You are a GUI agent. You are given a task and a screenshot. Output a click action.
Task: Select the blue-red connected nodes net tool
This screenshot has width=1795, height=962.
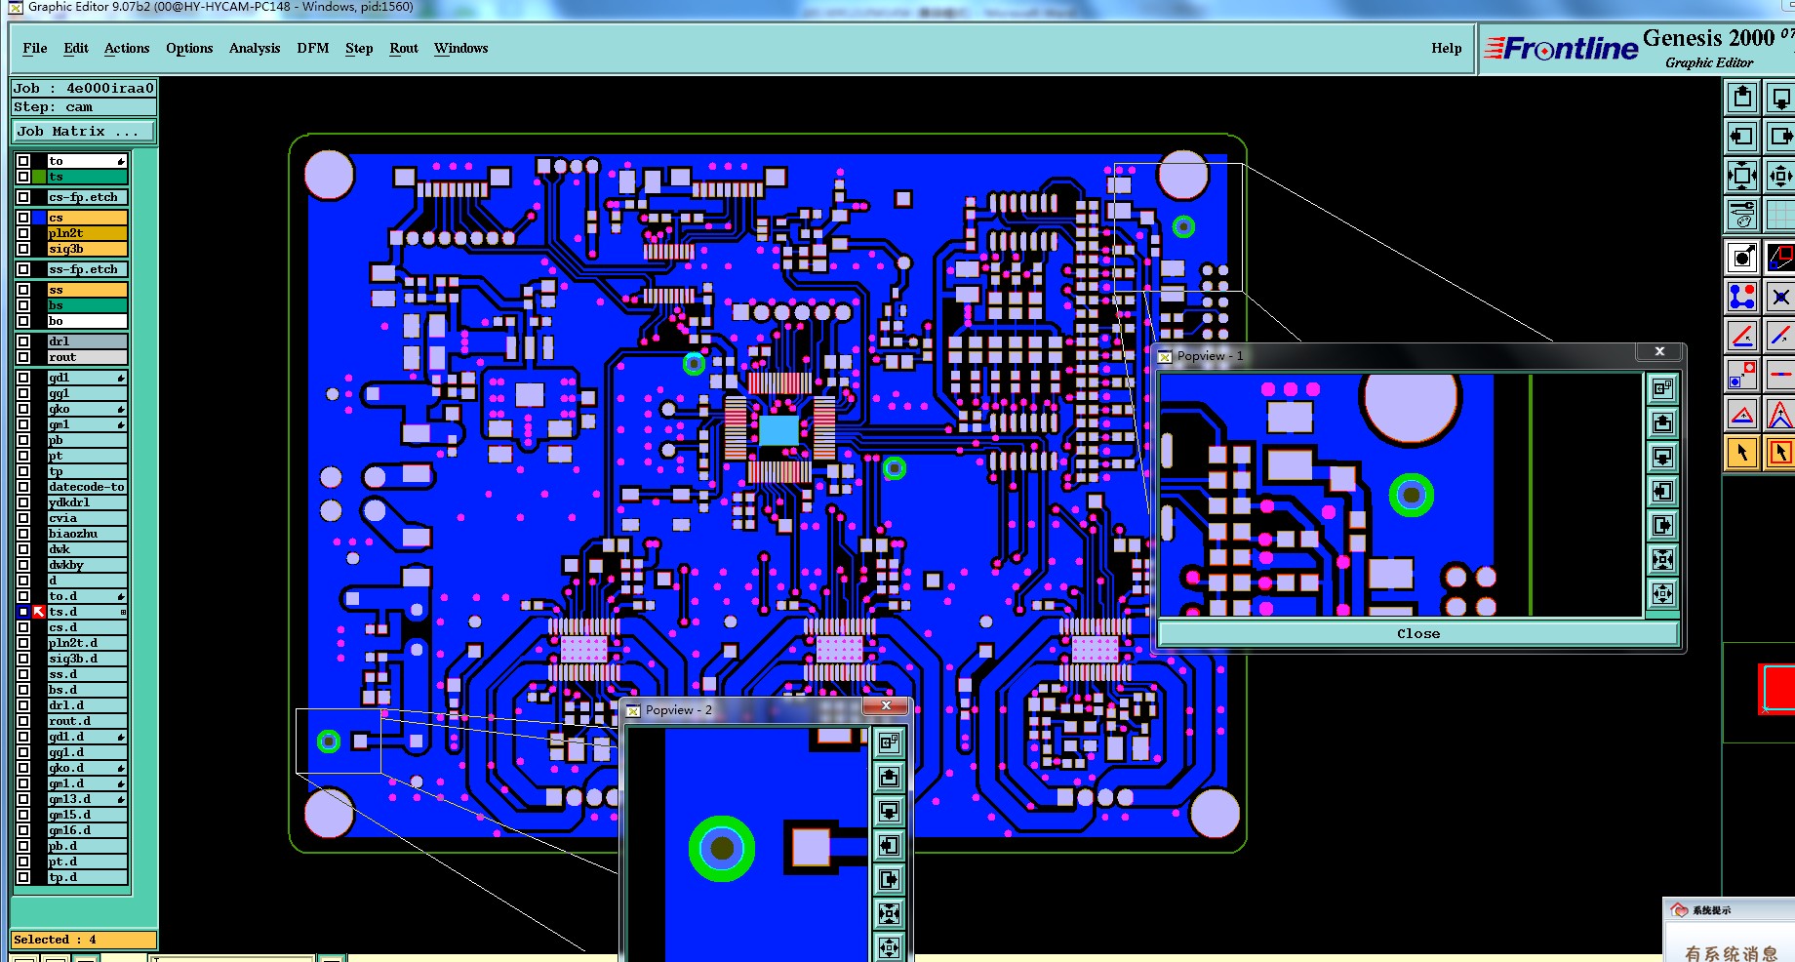1742,297
